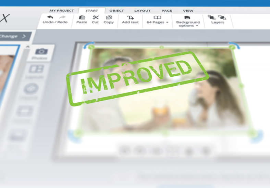Screen dimensions: 270x188
Task: Open the MY PROJECT tab
Action: 62,11
